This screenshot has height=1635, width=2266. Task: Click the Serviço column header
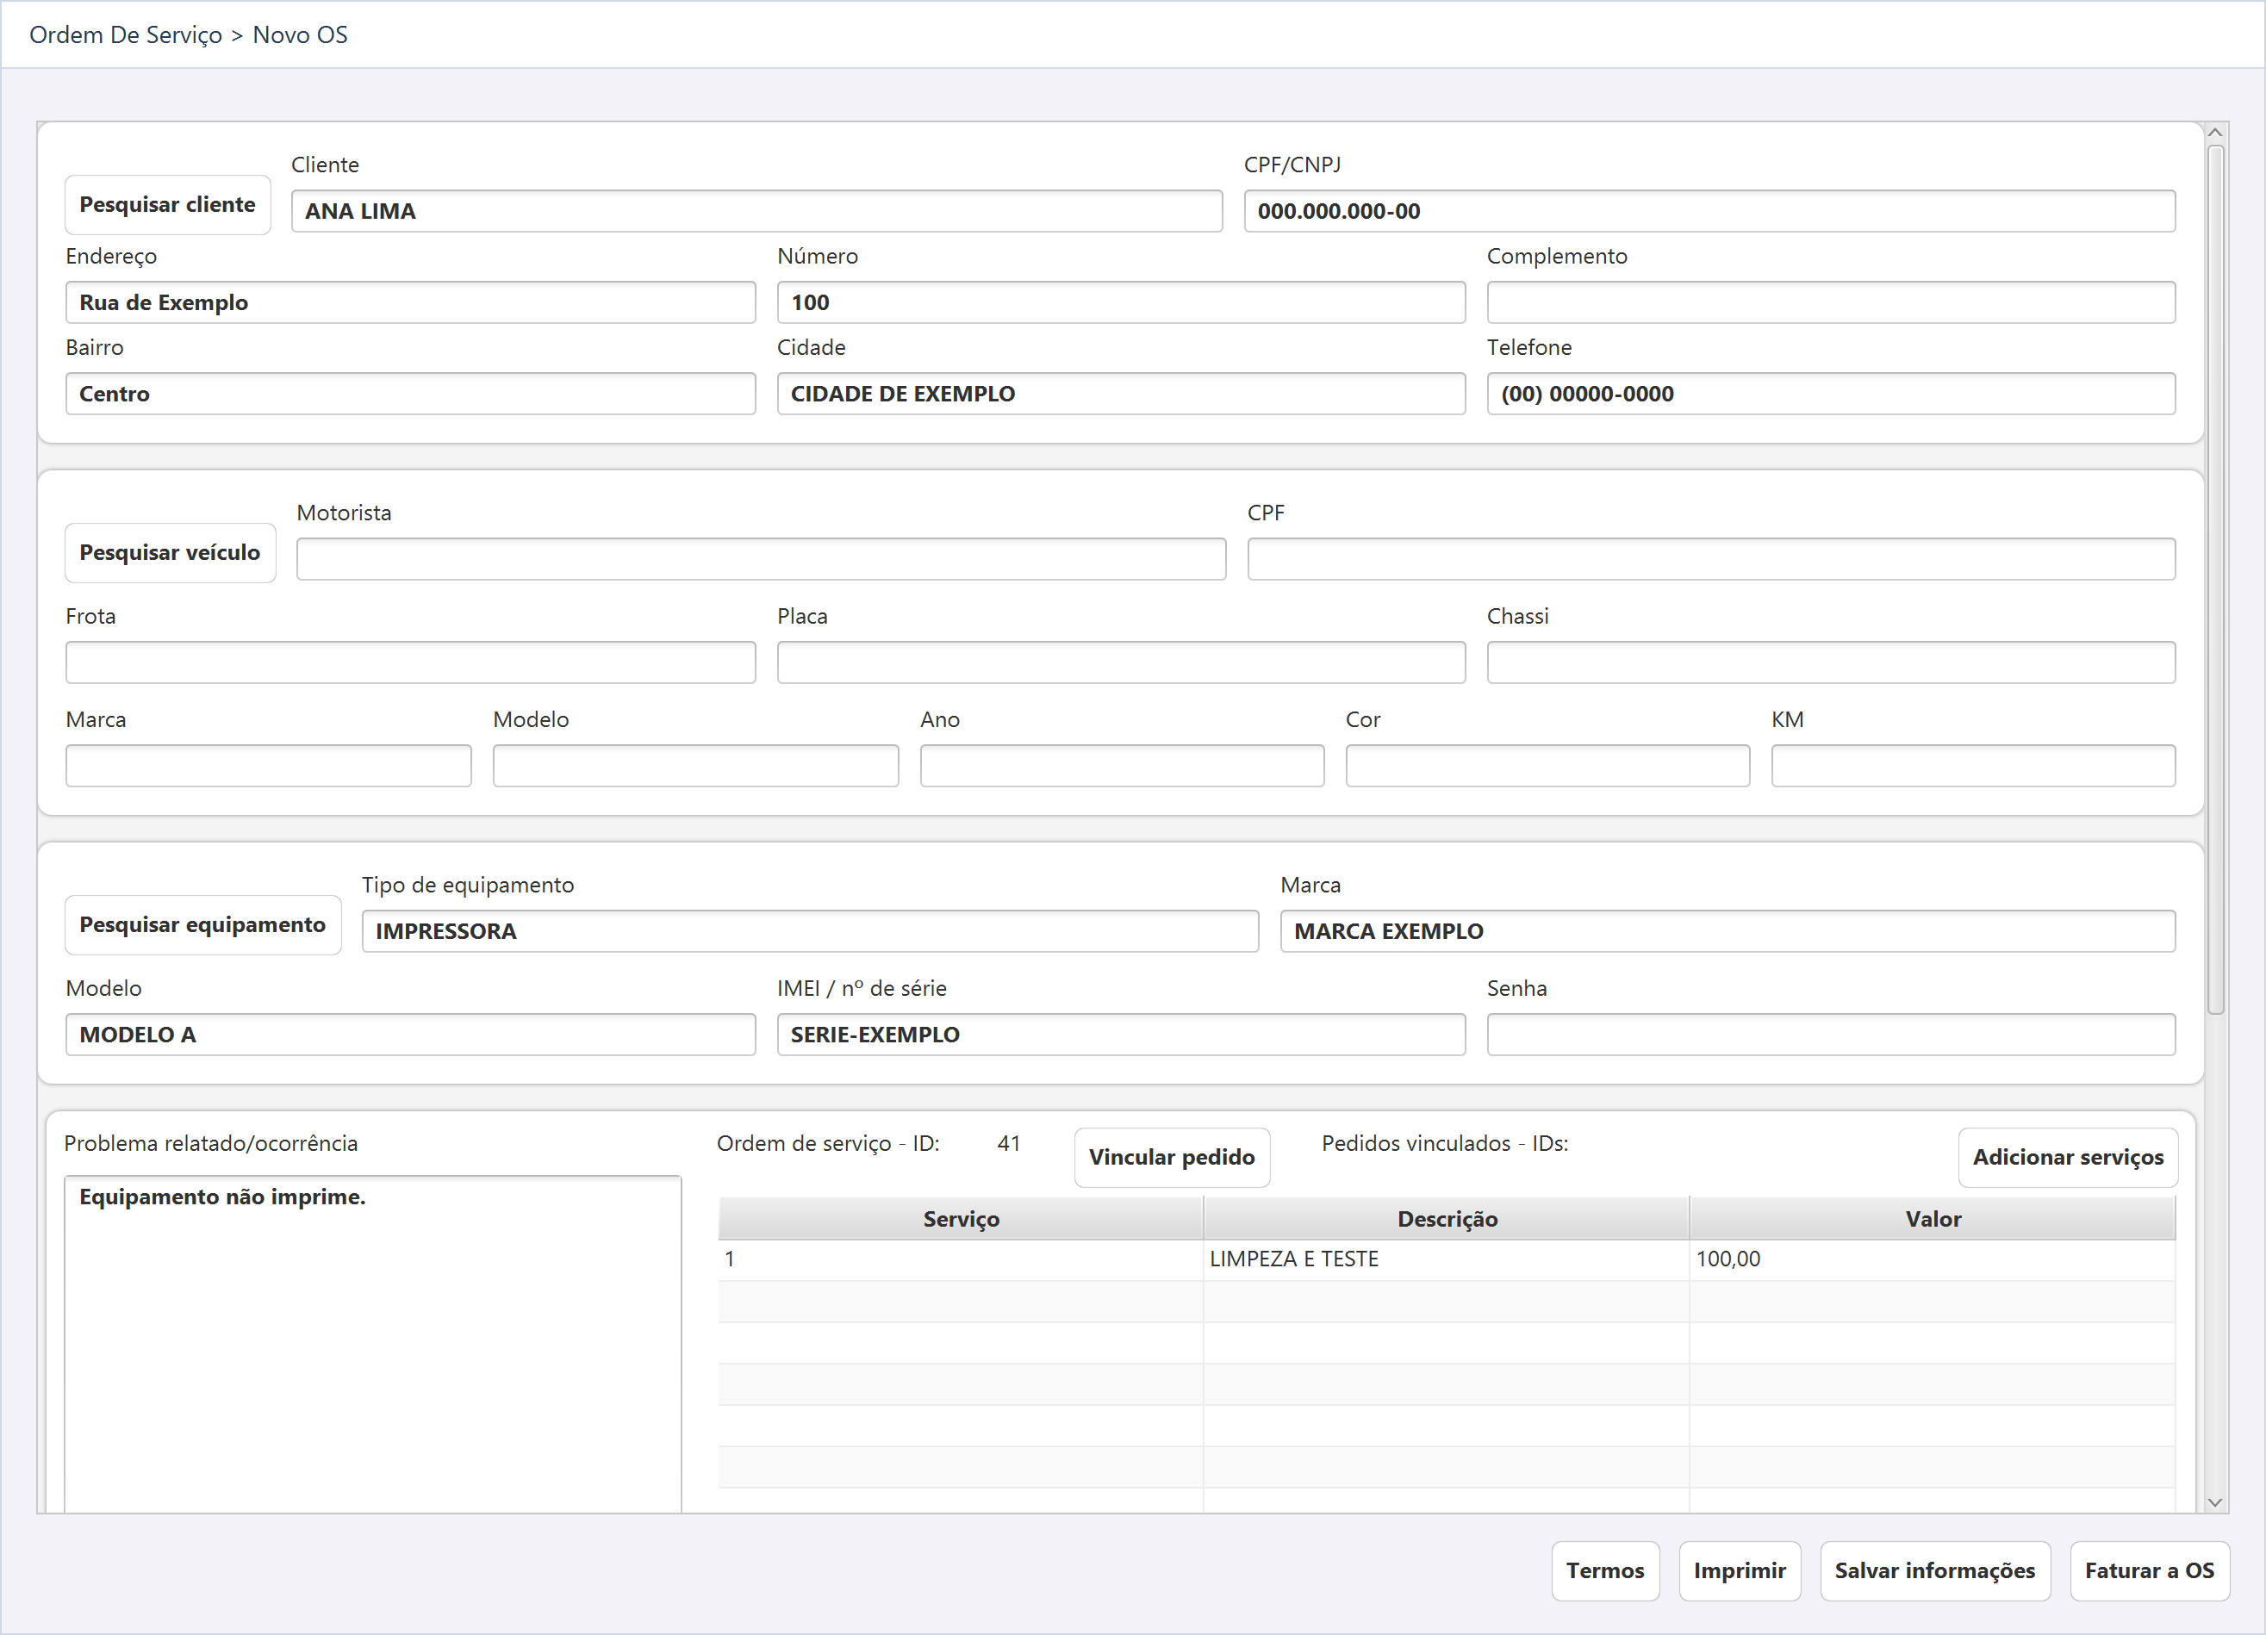click(960, 1219)
